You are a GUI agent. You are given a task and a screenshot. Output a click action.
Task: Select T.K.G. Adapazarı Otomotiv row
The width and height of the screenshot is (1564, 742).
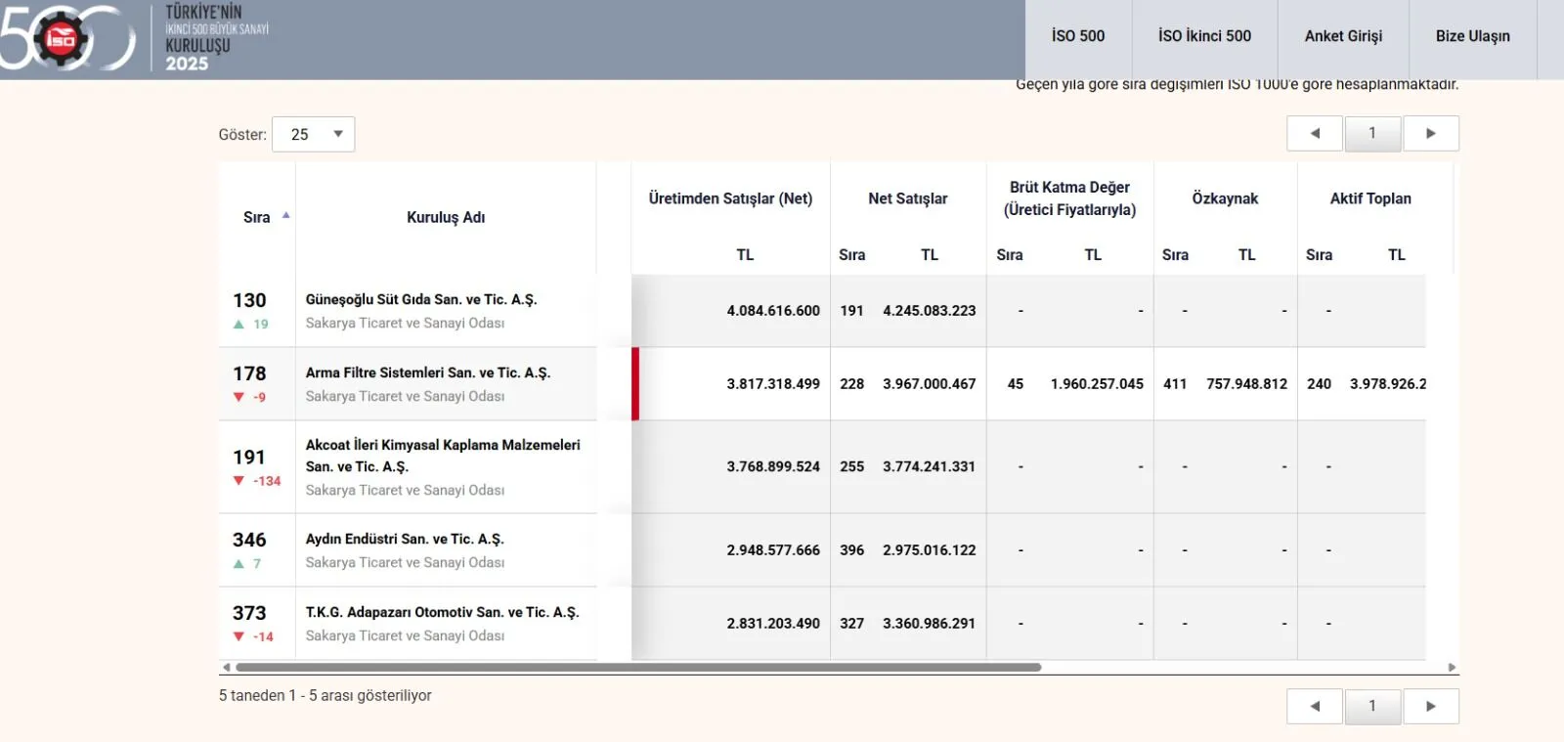pyautogui.click(x=822, y=624)
